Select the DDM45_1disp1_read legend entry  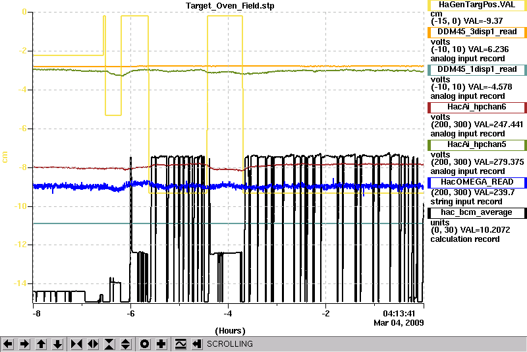(x=477, y=70)
